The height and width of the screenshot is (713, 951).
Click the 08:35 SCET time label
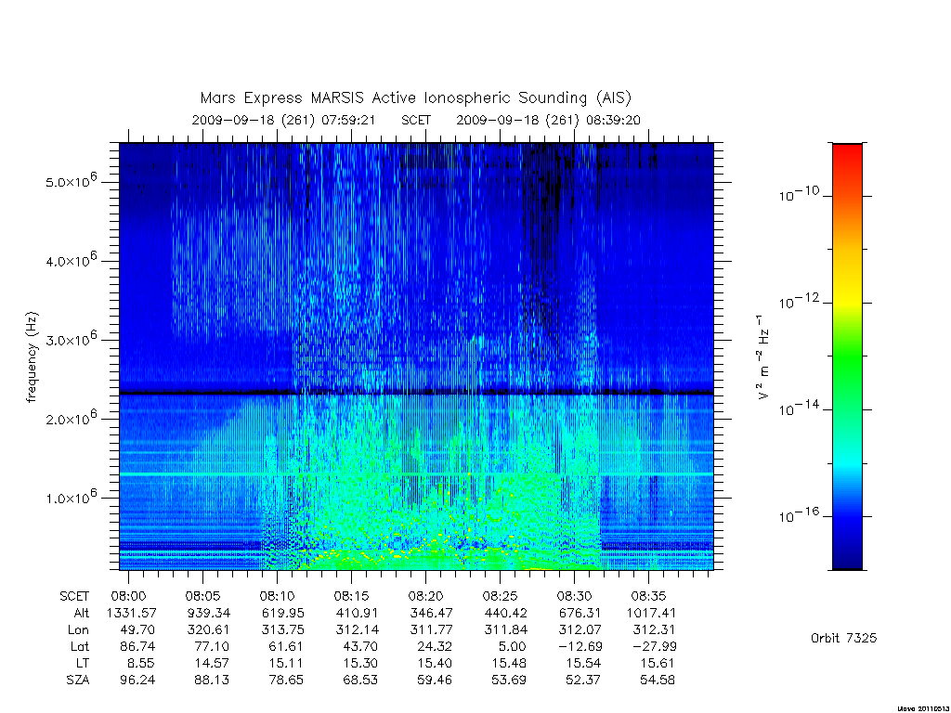tap(648, 596)
